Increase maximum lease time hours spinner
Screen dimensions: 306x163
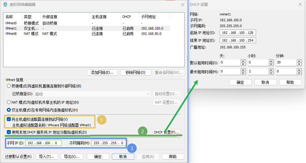[271, 70]
